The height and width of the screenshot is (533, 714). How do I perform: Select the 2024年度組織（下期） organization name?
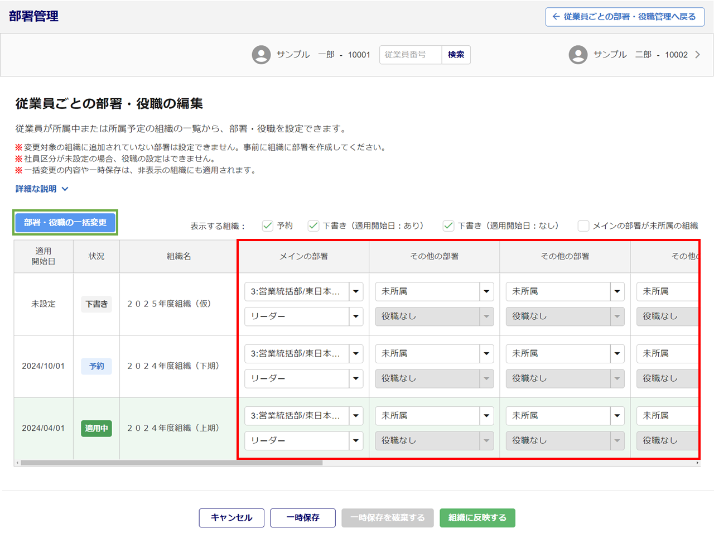click(x=173, y=366)
